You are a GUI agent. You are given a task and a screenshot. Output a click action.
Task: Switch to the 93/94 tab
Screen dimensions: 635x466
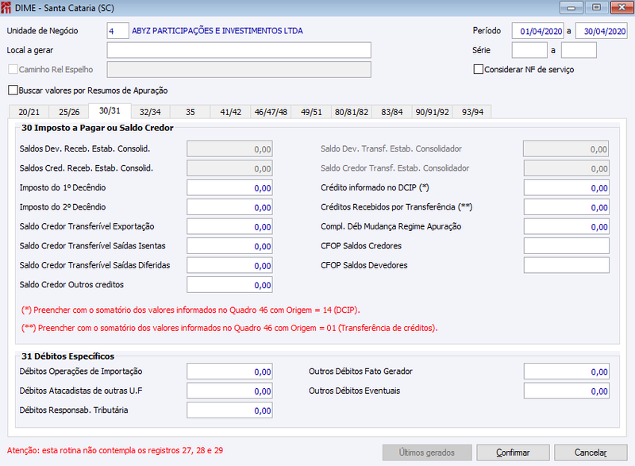pyautogui.click(x=472, y=112)
